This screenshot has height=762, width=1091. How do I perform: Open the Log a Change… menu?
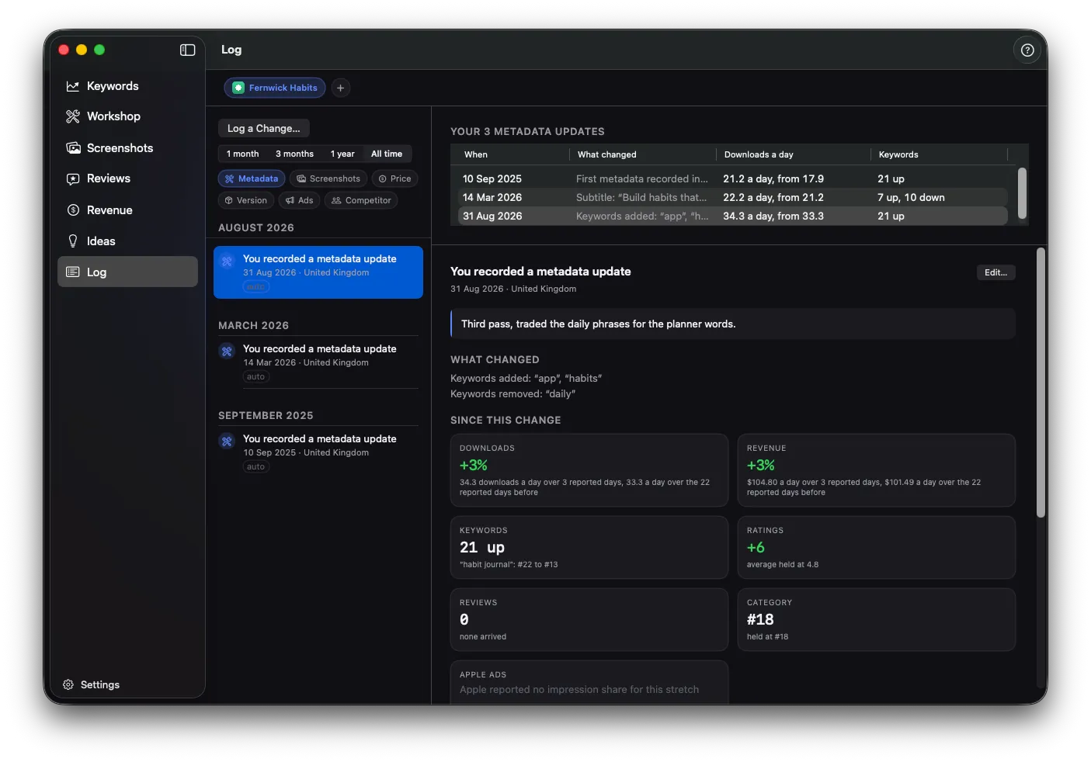[263, 128]
